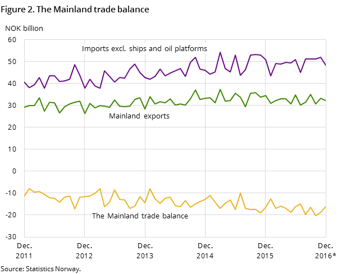Click the first vertical gridline from the left
Viewport: 342px width, 274px height.
85,168
